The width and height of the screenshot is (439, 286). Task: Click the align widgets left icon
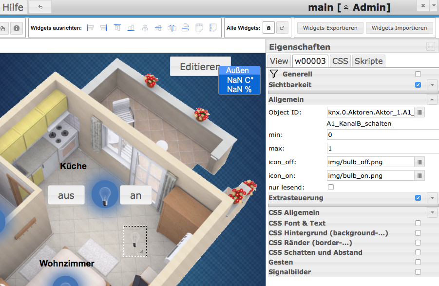pyautogui.click(x=90, y=28)
